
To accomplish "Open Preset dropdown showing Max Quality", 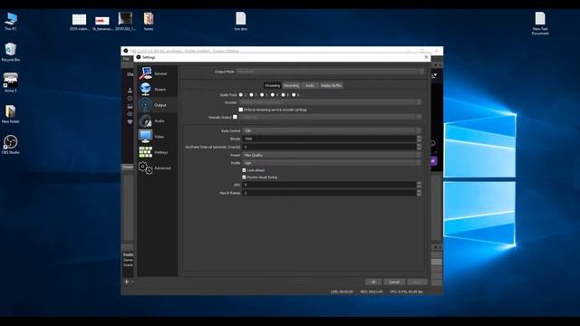I will [332, 155].
